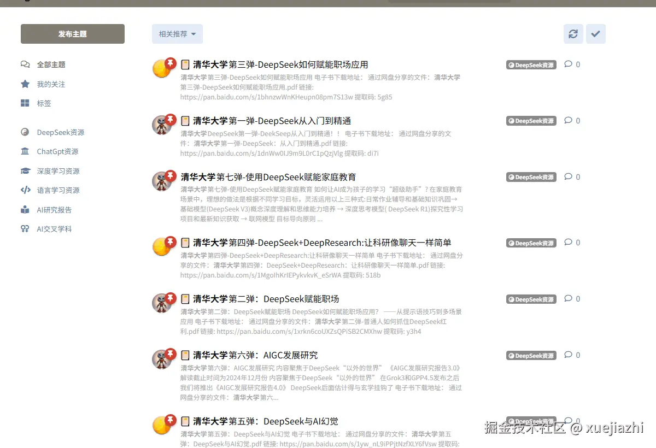
Task: Click the star icon beside 我的关注
Action: tap(25, 84)
